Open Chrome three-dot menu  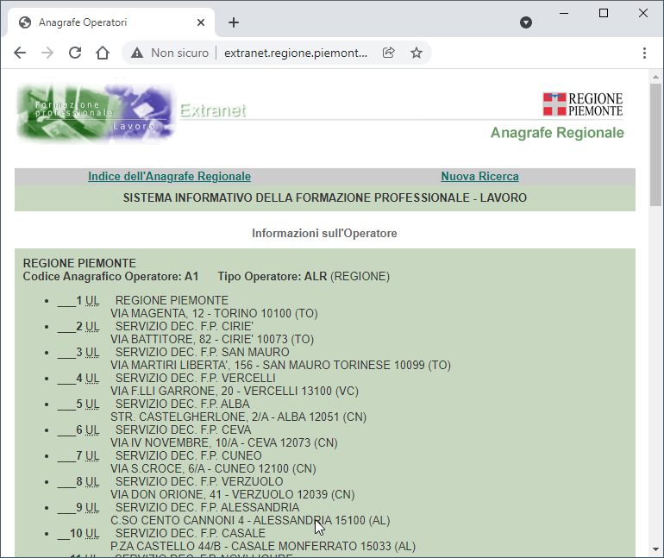click(645, 53)
